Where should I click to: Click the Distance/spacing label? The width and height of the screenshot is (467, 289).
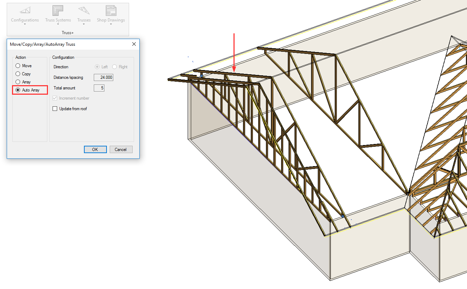pos(68,77)
